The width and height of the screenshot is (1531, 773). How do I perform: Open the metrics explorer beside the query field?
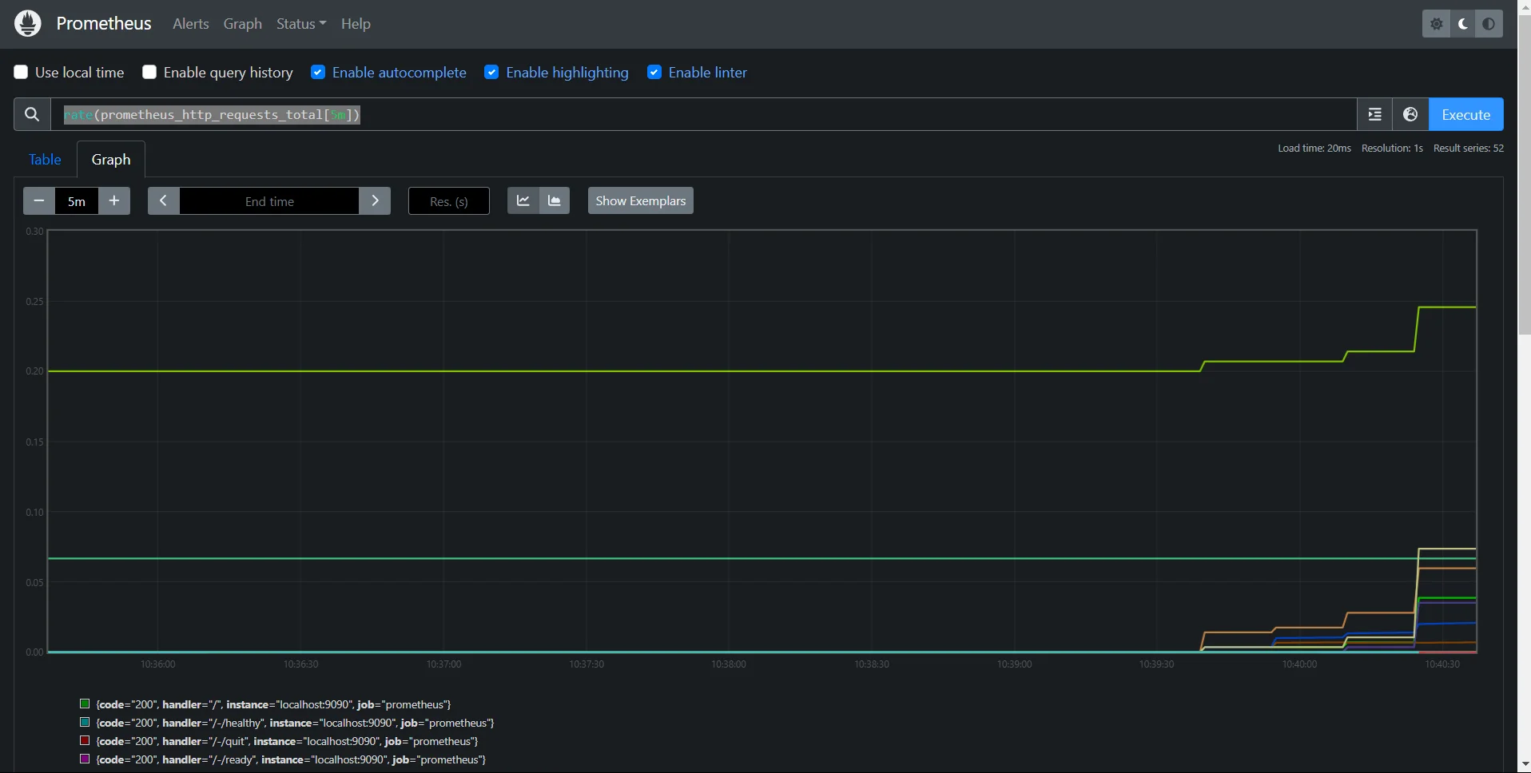coord(1374,114)
